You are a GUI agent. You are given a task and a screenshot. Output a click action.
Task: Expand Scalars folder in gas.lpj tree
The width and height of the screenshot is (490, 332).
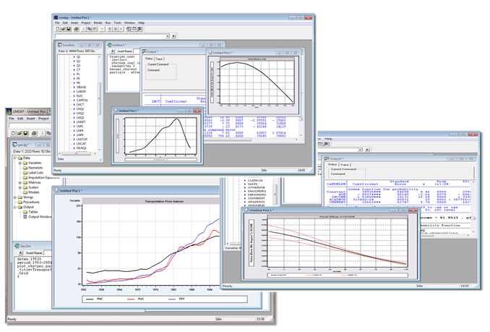point(20,187)
